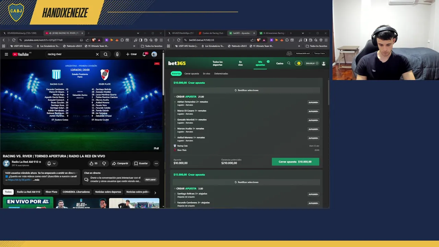Reload the YouTube browser page
Screen dimensions: 439x247
click(x=14, y=40)
